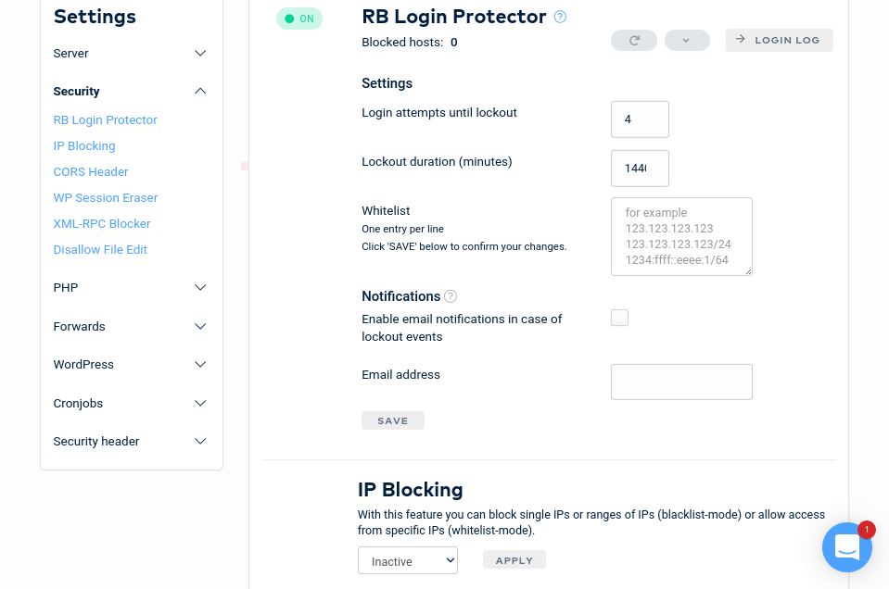Click the lockout duration minutes field
The image size is (889, 589).
click(640, 169)
